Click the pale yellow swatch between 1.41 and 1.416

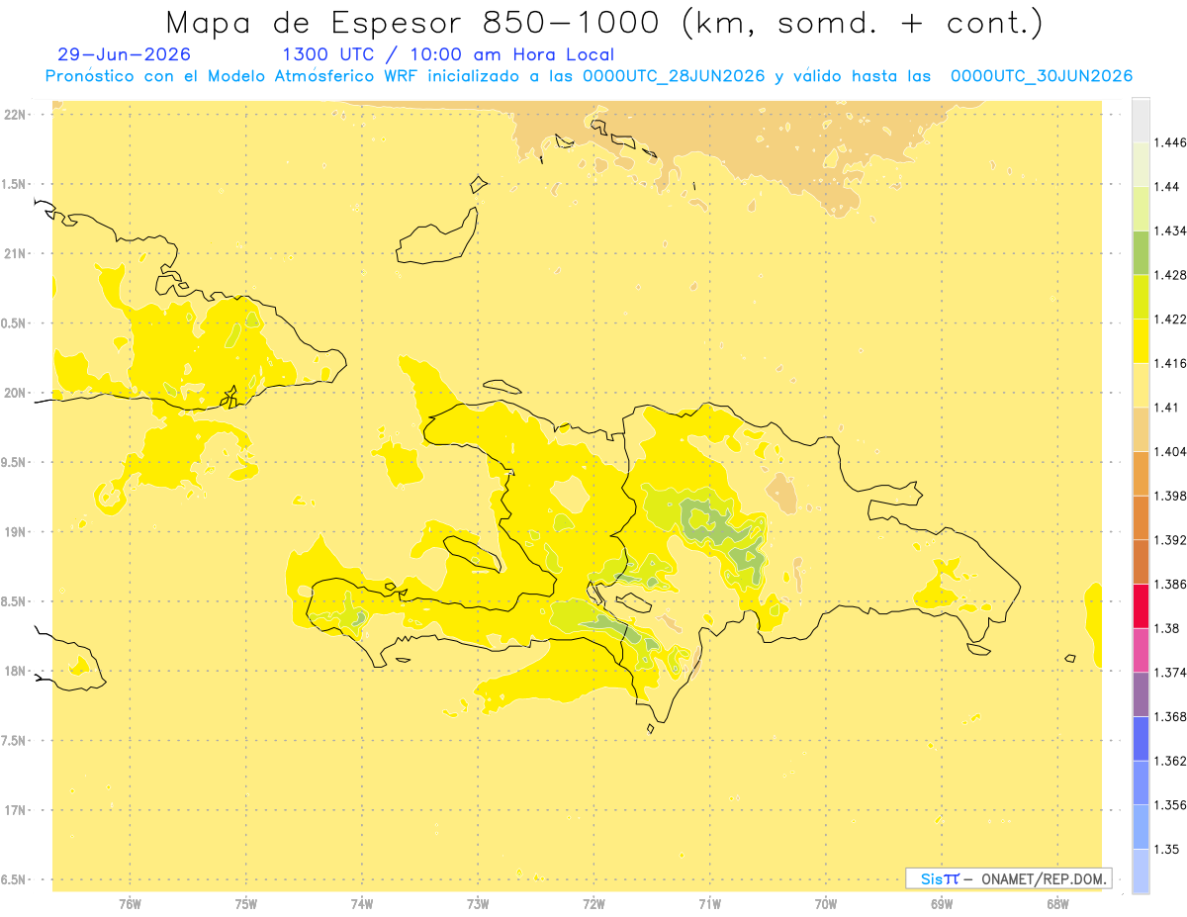click(1141, 386)
